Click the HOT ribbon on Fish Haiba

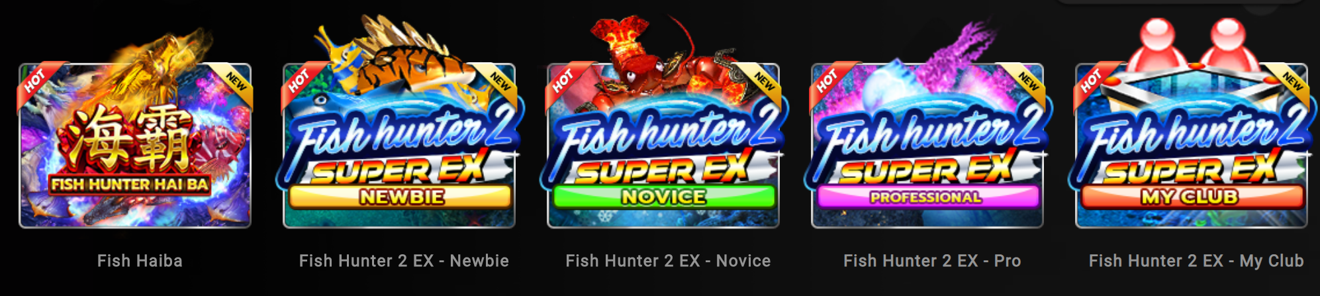[x=36, y=81]
